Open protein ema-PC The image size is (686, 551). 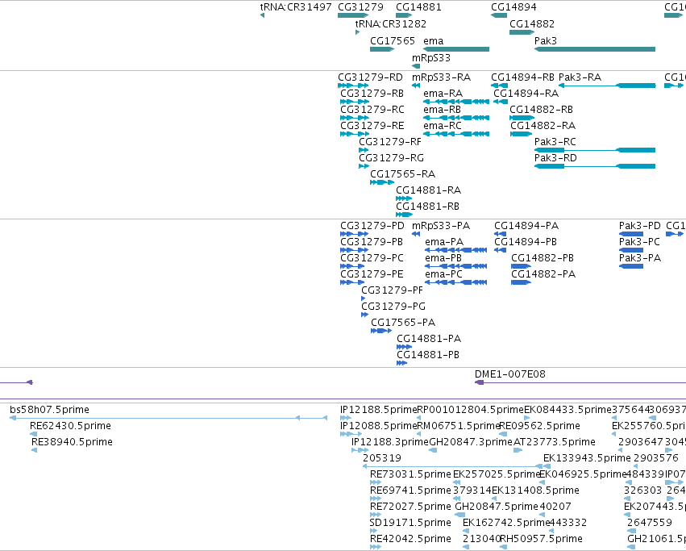(x=443, y=274)
